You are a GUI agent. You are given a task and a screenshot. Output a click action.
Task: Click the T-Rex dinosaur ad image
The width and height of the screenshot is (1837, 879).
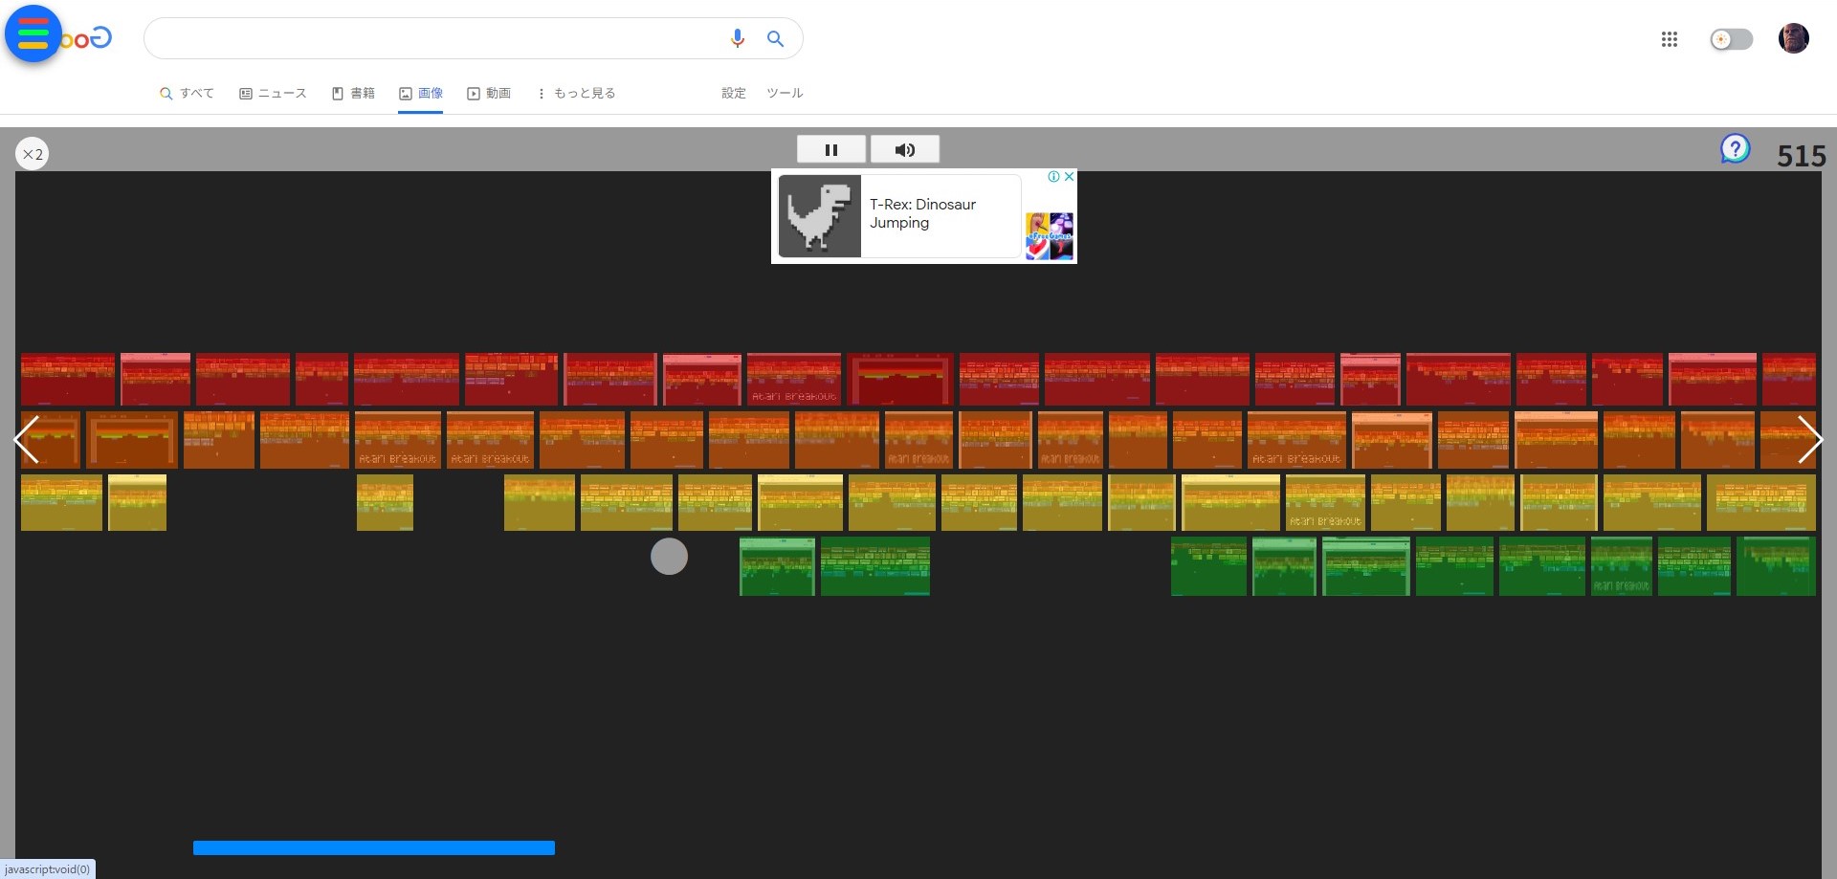[820, 216]
